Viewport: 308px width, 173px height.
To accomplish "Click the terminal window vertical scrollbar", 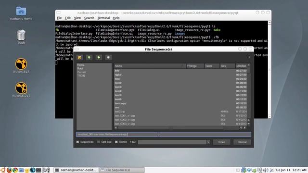I will click(269, 69).
